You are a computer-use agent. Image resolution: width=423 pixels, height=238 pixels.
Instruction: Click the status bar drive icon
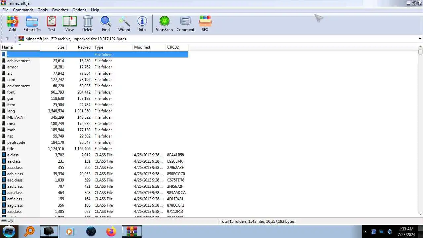(x=4, y=221)
